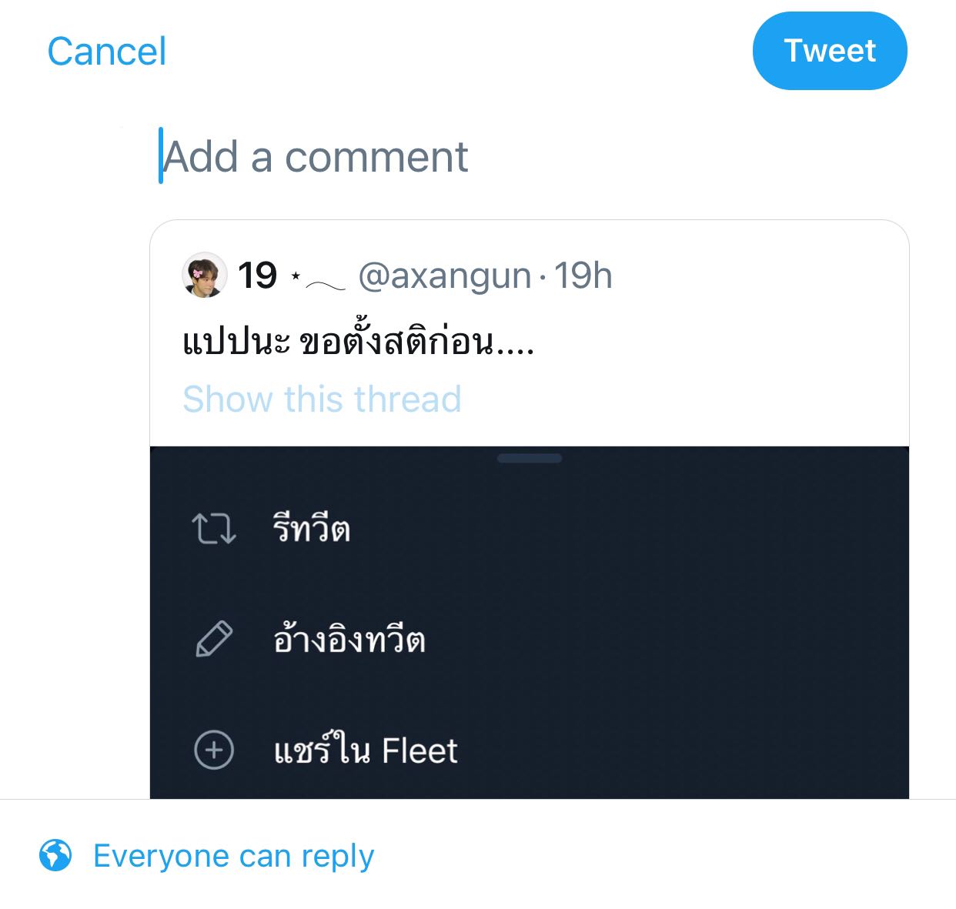
Task: Open the quoted tweet's profile avatar
Action: click(204, 275)
